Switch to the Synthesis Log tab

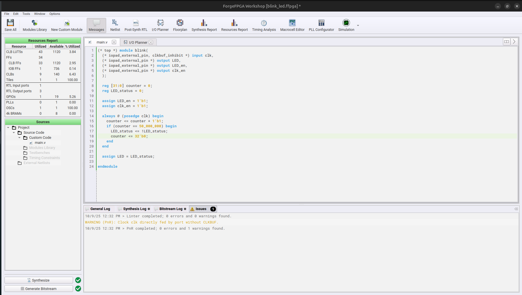point(135,209)
